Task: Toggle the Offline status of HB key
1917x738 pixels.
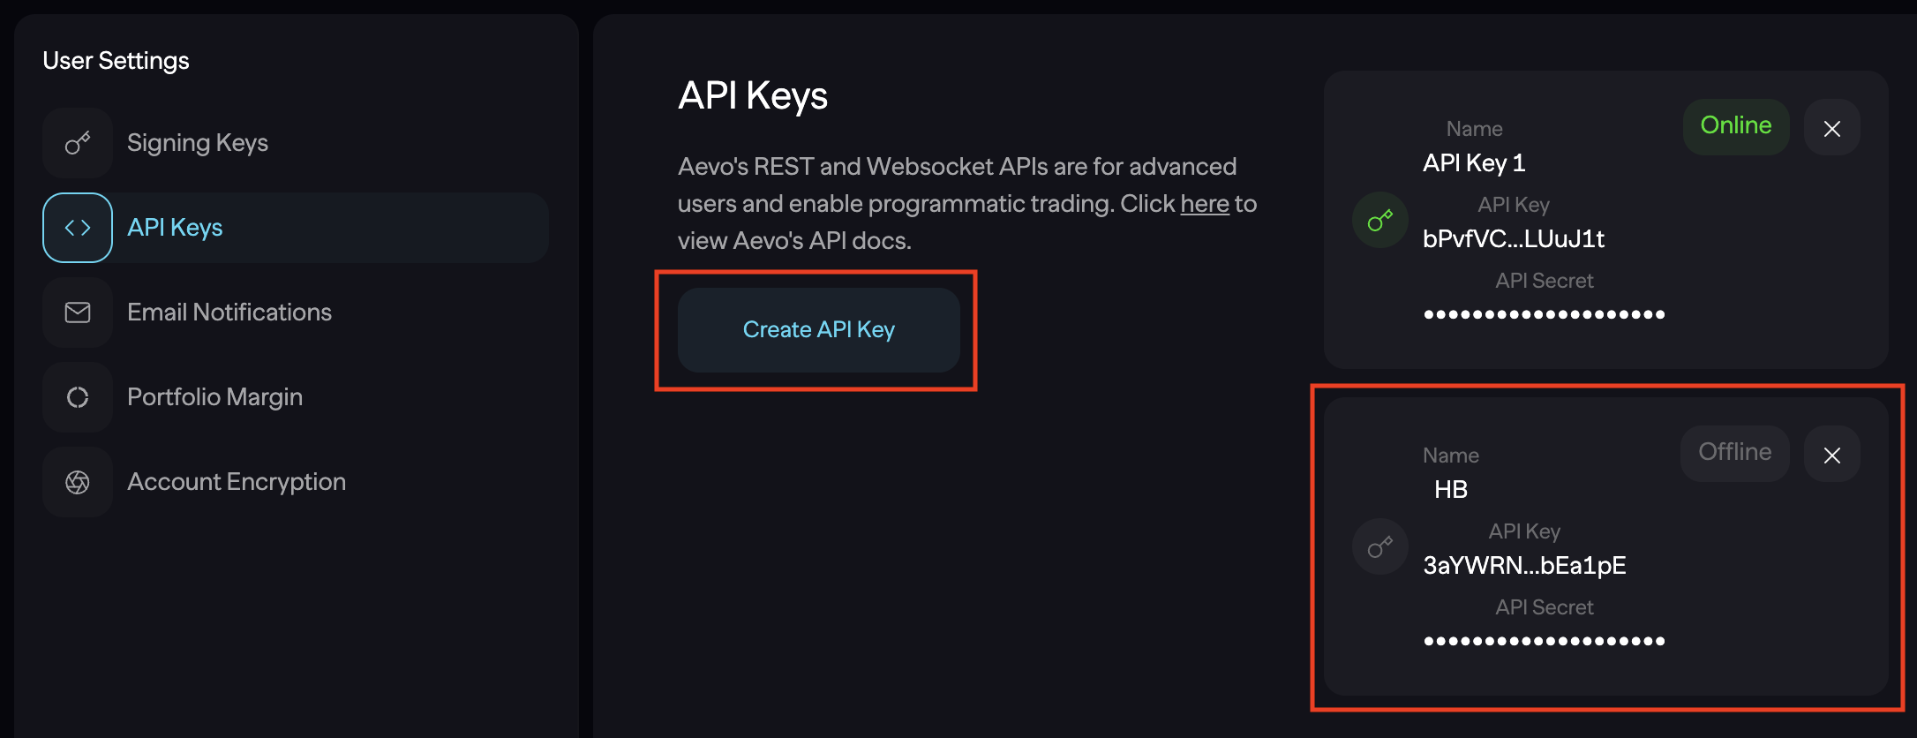Action: click(1734, 453)
